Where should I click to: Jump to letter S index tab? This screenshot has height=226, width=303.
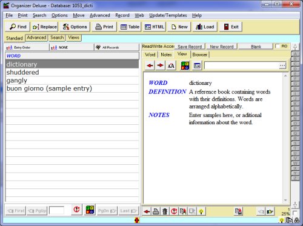(x=295, y=144)
